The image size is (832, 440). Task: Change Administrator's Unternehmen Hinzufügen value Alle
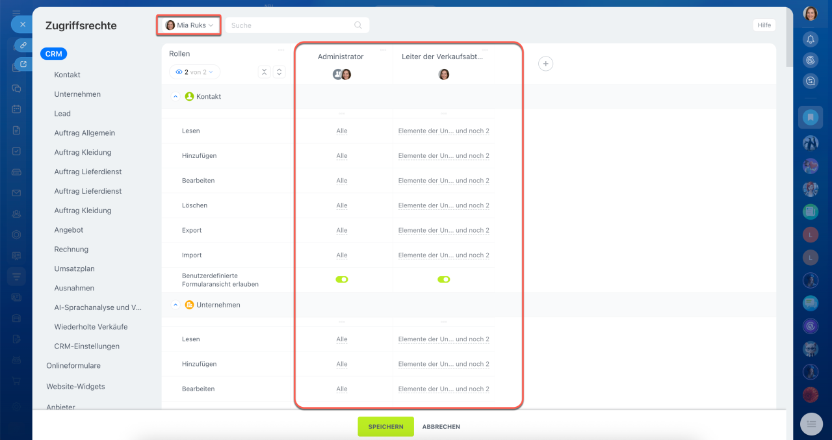coord(342,364)
